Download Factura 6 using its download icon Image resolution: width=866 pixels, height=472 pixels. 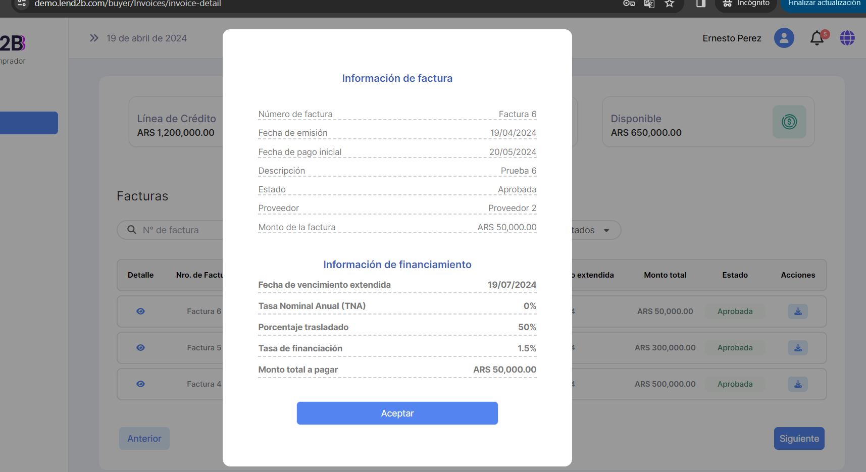tap(797, 311)
